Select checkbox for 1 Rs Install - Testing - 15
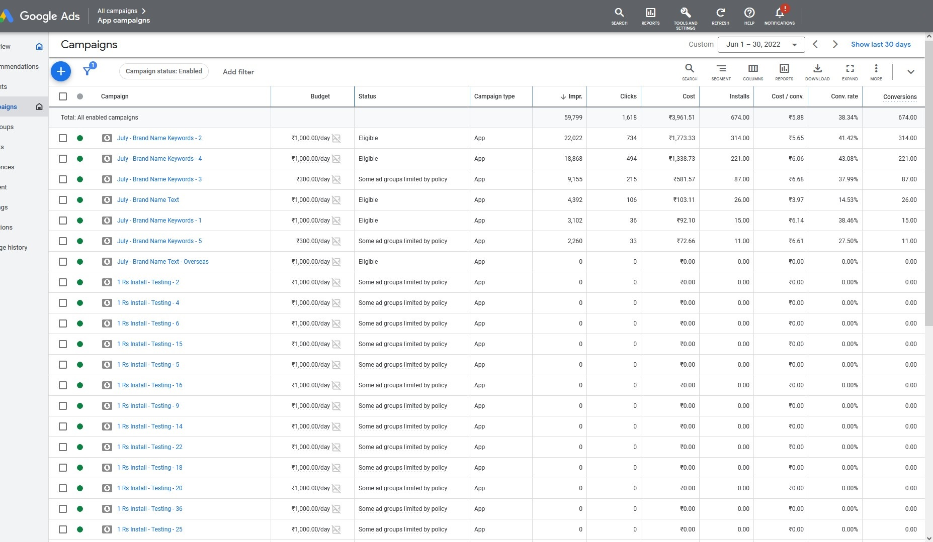This screenshot has height=542, width=933. (63, 344)
